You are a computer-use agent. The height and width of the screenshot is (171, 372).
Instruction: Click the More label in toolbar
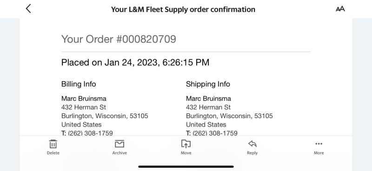point(319,153)
